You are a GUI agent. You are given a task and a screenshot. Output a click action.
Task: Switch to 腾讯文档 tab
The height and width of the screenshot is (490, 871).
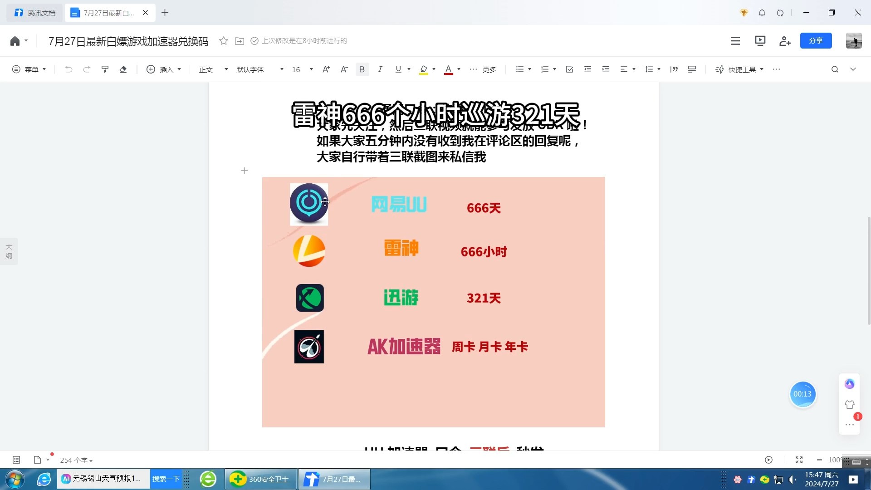click(35, 13)
